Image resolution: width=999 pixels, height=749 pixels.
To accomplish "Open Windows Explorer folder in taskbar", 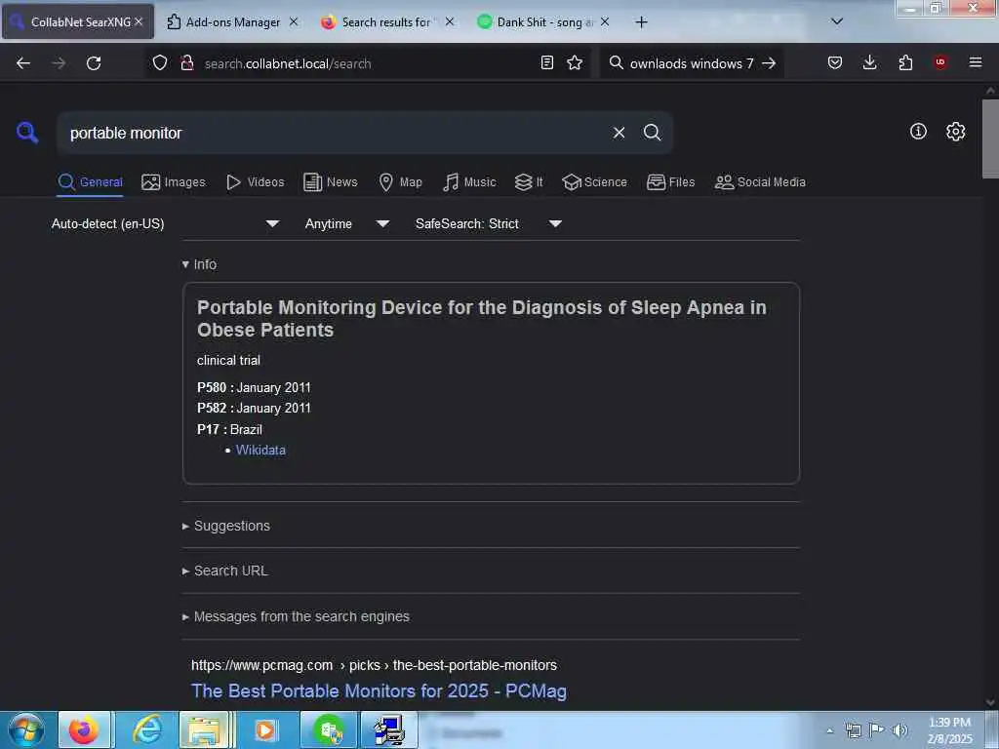I will pyautogui.click(x=205, y=730).
